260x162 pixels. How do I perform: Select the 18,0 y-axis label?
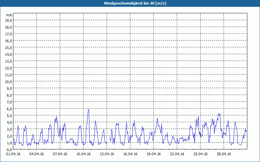click(x=9, y=27)
